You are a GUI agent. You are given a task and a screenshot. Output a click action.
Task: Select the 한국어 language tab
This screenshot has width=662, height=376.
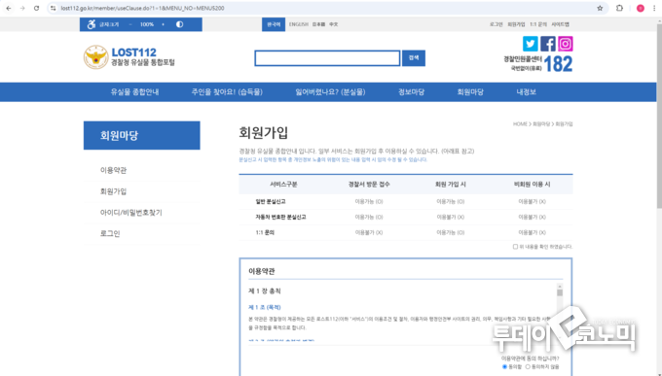coord(274,24)
